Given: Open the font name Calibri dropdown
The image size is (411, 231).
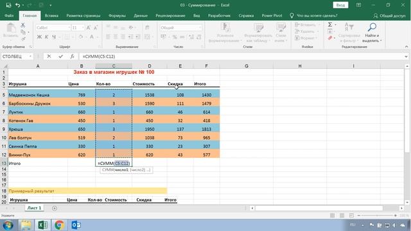Looking at the screenshot, I should pyautogui.click(x=69, y=28).
